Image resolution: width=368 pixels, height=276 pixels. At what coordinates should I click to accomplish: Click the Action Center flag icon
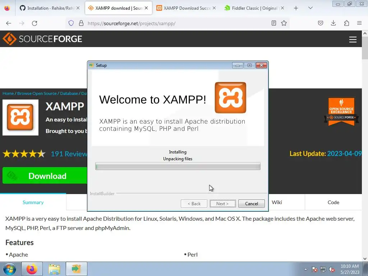coord(314,270)
